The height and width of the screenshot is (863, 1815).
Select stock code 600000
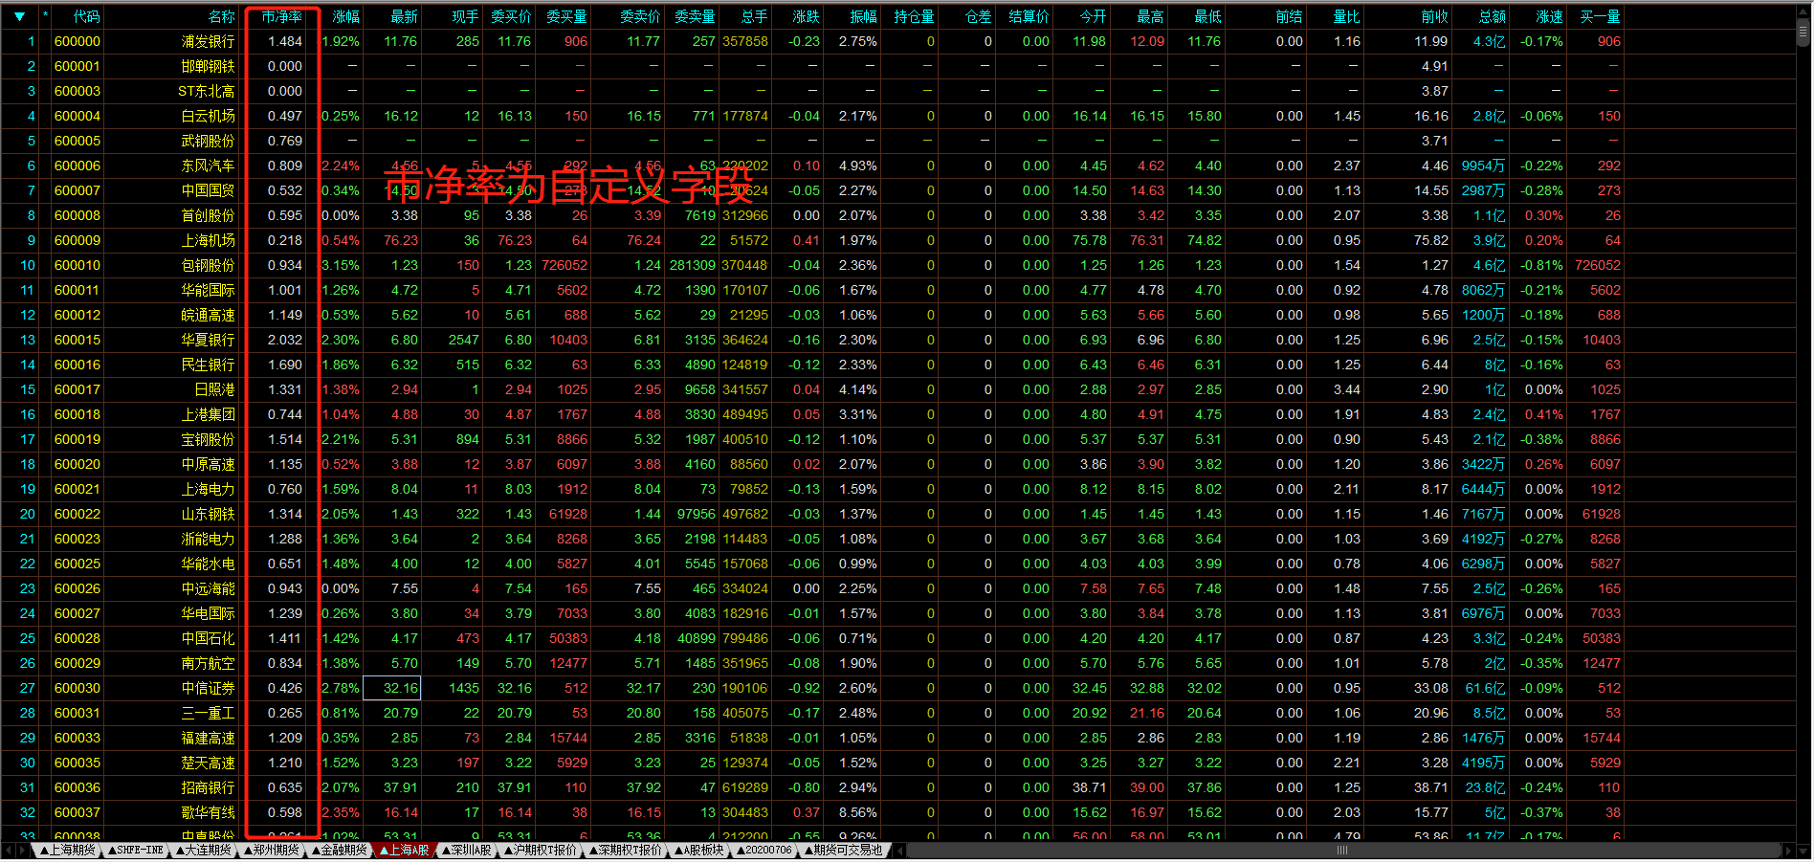pyautogui.click(x=77, y=41)
